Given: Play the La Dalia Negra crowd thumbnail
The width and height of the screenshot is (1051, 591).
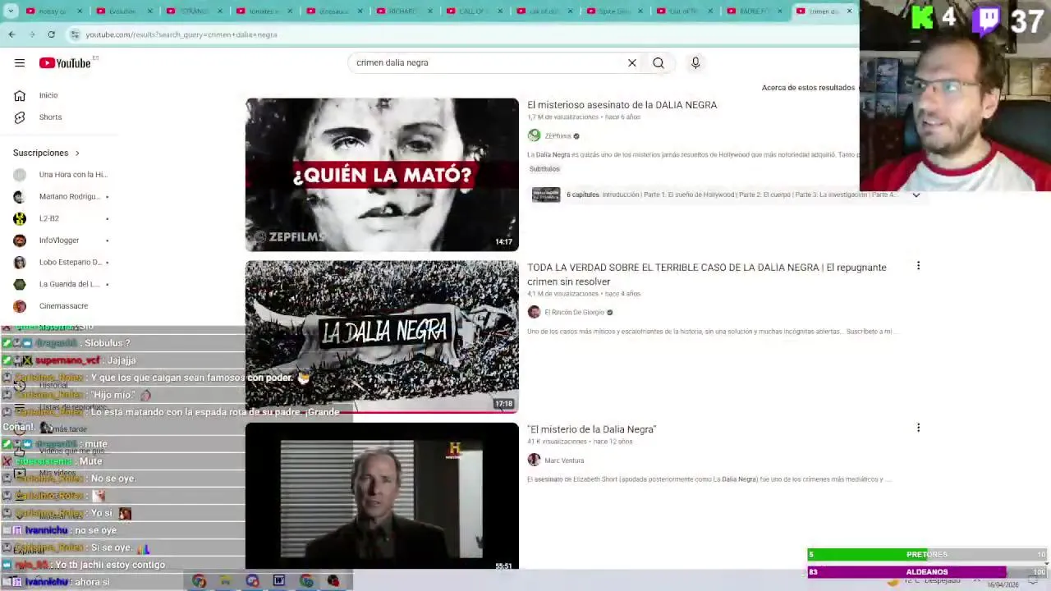Looking at the screenshot, I should 382,337.
